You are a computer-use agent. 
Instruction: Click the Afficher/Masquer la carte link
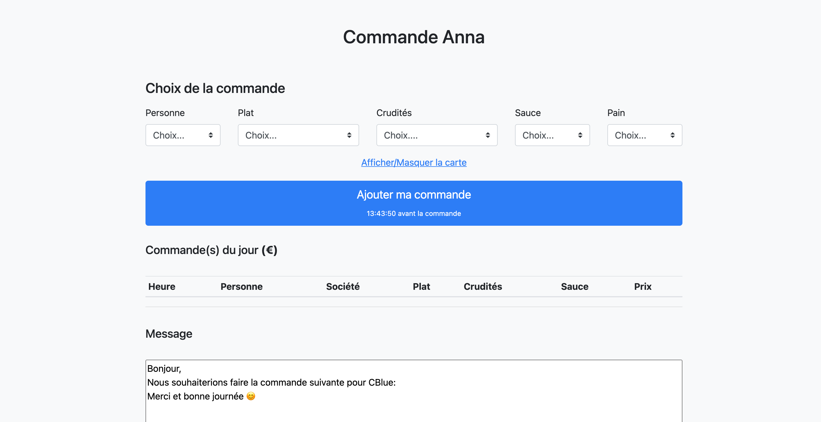coord(413,163)
